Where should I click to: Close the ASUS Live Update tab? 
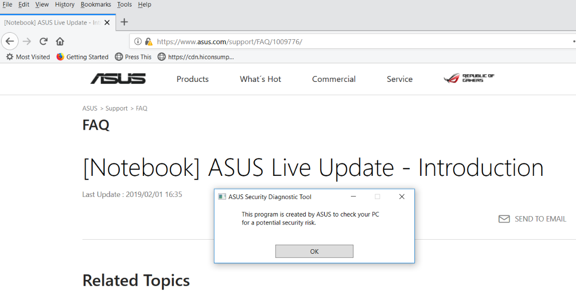pos(107,23)
